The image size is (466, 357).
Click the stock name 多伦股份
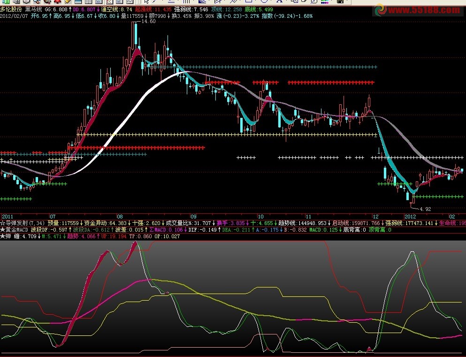tap(11, 9)
